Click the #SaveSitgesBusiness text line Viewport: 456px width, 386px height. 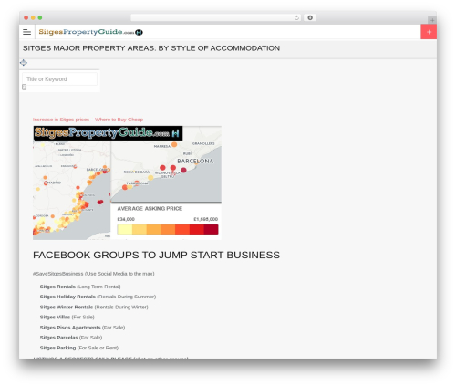click(x=94, y=274)
